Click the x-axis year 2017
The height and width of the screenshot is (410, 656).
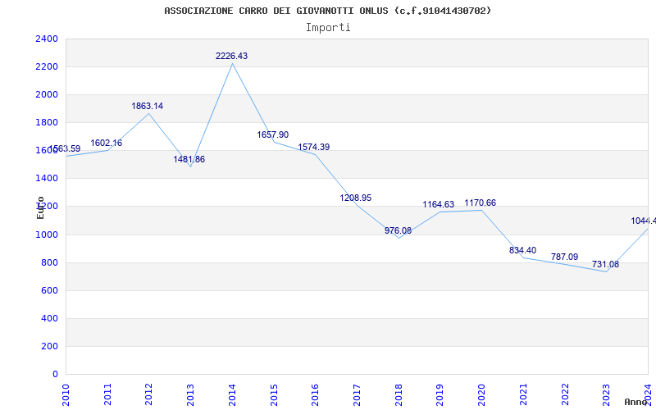357,394
